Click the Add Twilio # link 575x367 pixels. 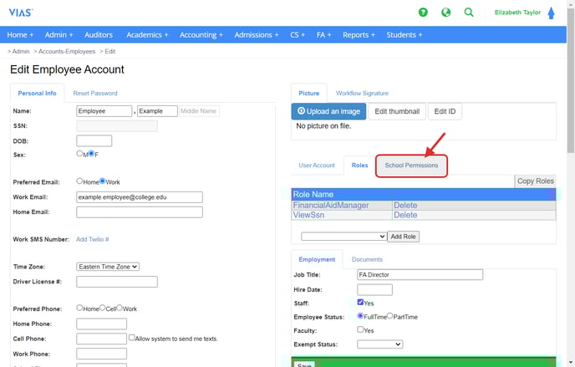[93, 240]
